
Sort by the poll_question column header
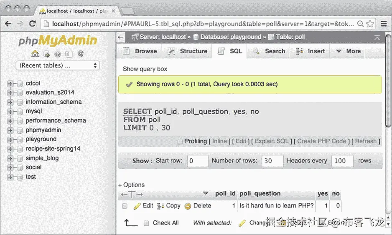coord(260,194)
